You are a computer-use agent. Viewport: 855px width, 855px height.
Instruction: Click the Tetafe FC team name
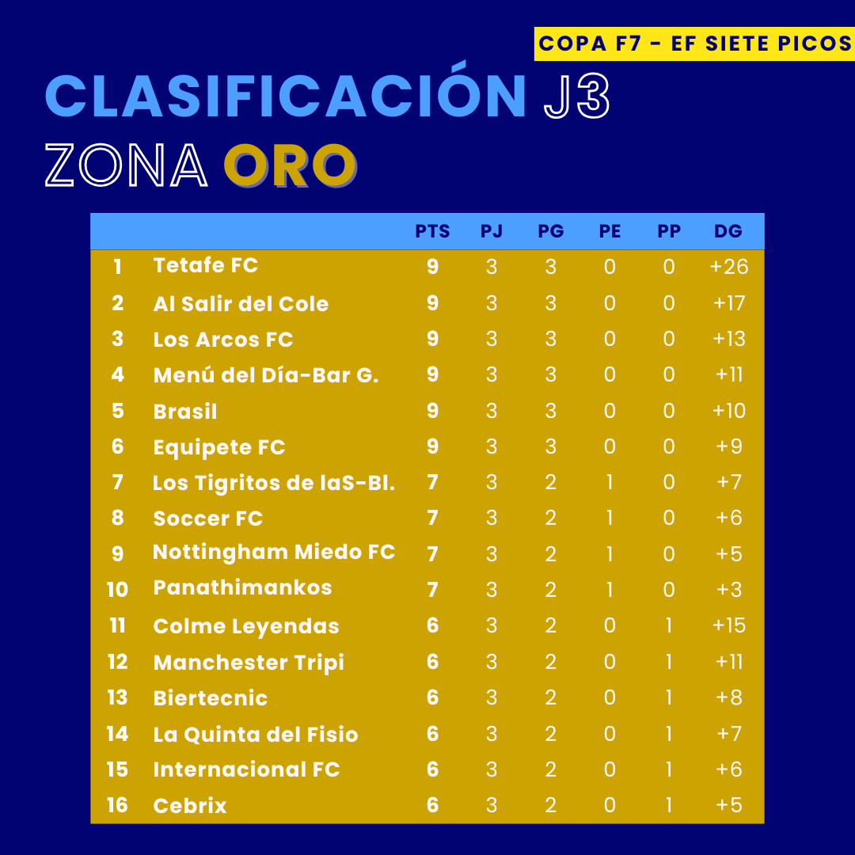click(x=206, y=265)
